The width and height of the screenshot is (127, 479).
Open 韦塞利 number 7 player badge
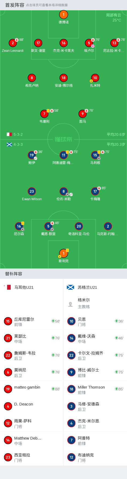tap(44, 114)
